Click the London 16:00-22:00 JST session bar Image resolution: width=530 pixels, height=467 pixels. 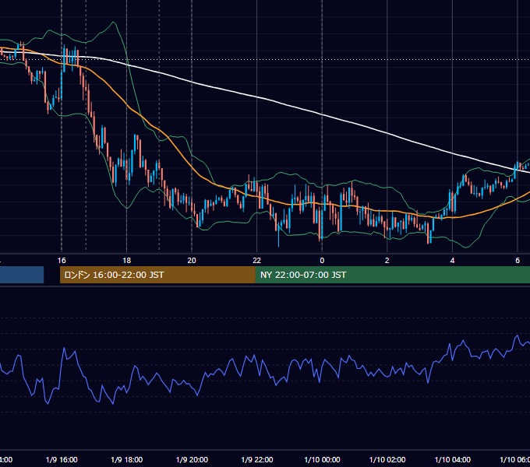click(x=157, y=275)
